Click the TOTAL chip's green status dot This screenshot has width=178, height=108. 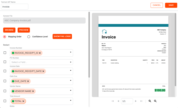click(13, 101)
